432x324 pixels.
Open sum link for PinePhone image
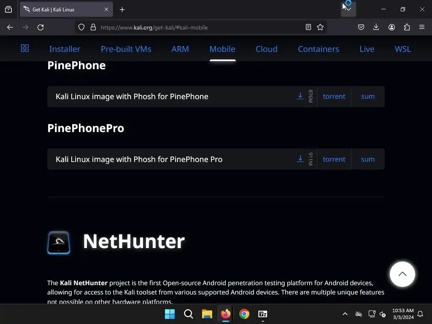pos(368,97)
